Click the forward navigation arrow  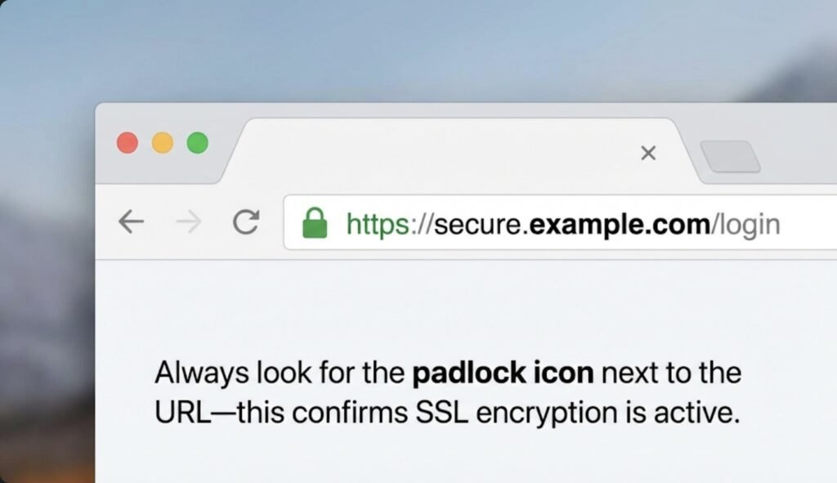click(x=188, y=221)
